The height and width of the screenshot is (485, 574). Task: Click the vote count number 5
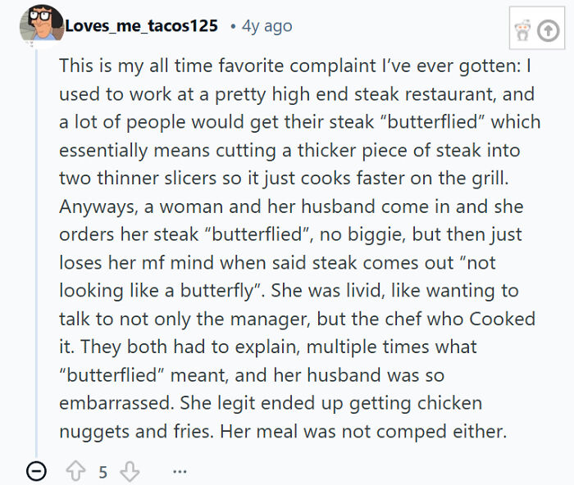103,472
